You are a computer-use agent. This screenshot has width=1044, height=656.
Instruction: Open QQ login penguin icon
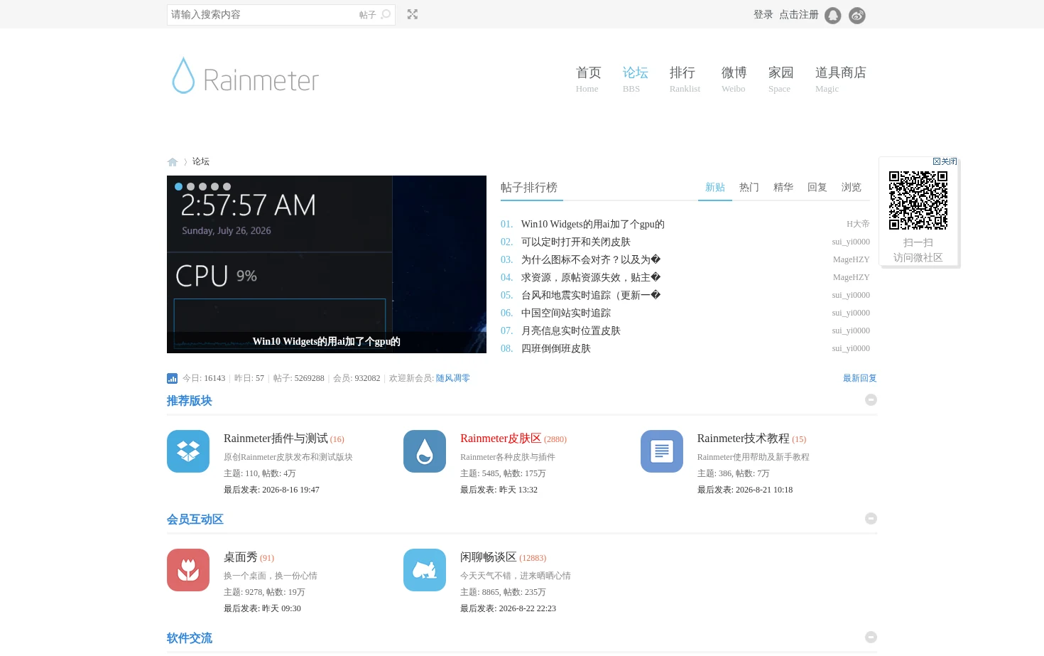point(833,15)
